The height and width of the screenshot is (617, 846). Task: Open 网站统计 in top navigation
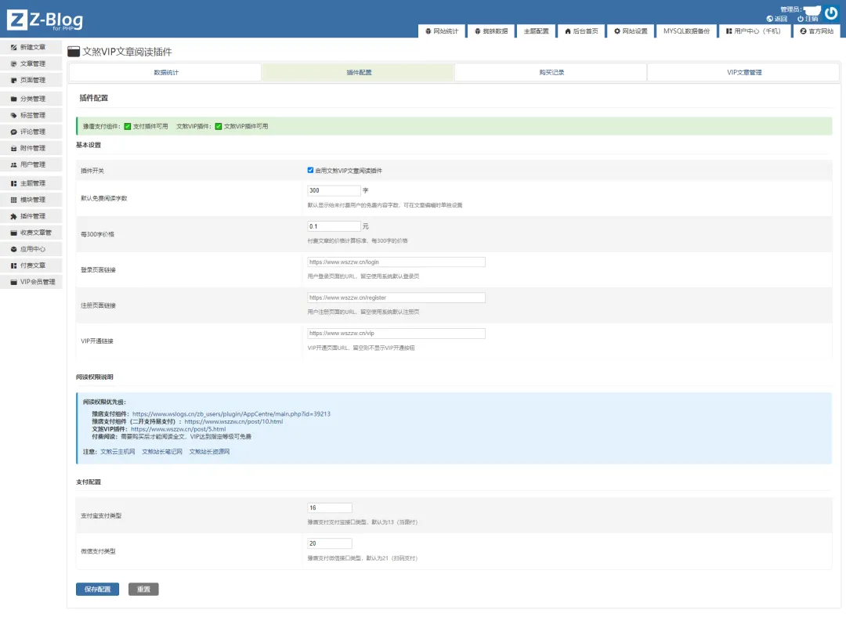point(442,31)
